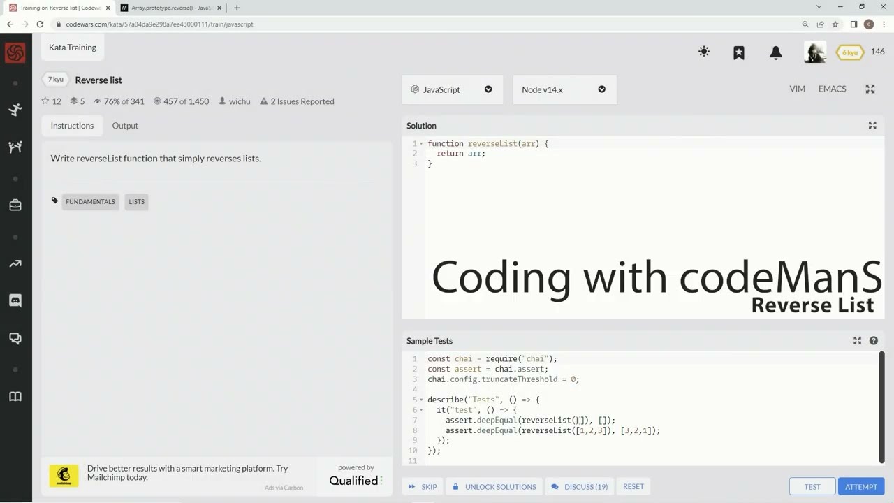Collapse fold arrow on sample tests line 6
Screen dimensions: 894x503
point(421,410)
